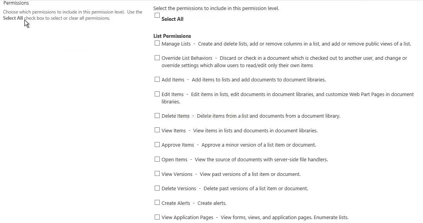This screenshot has height=223, width=423.
Task: Check the Edit Items permission box
Action: click(157, 94)
